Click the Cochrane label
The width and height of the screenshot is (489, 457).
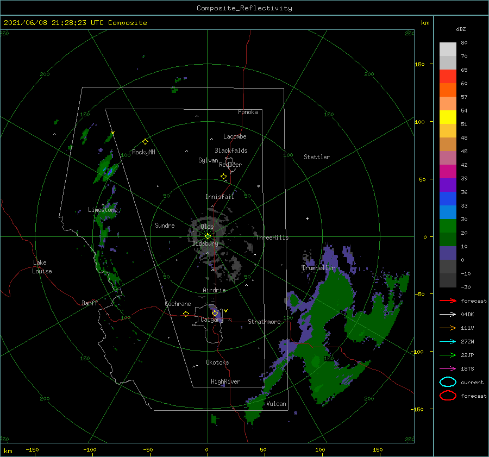[178, 304]
